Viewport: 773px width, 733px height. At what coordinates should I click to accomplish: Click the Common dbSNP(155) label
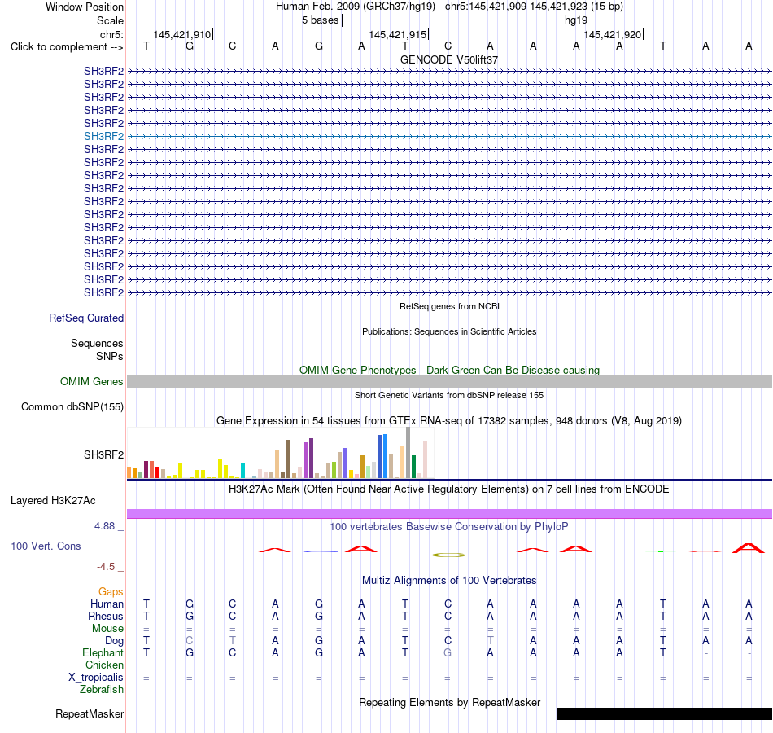pos(72,406)
